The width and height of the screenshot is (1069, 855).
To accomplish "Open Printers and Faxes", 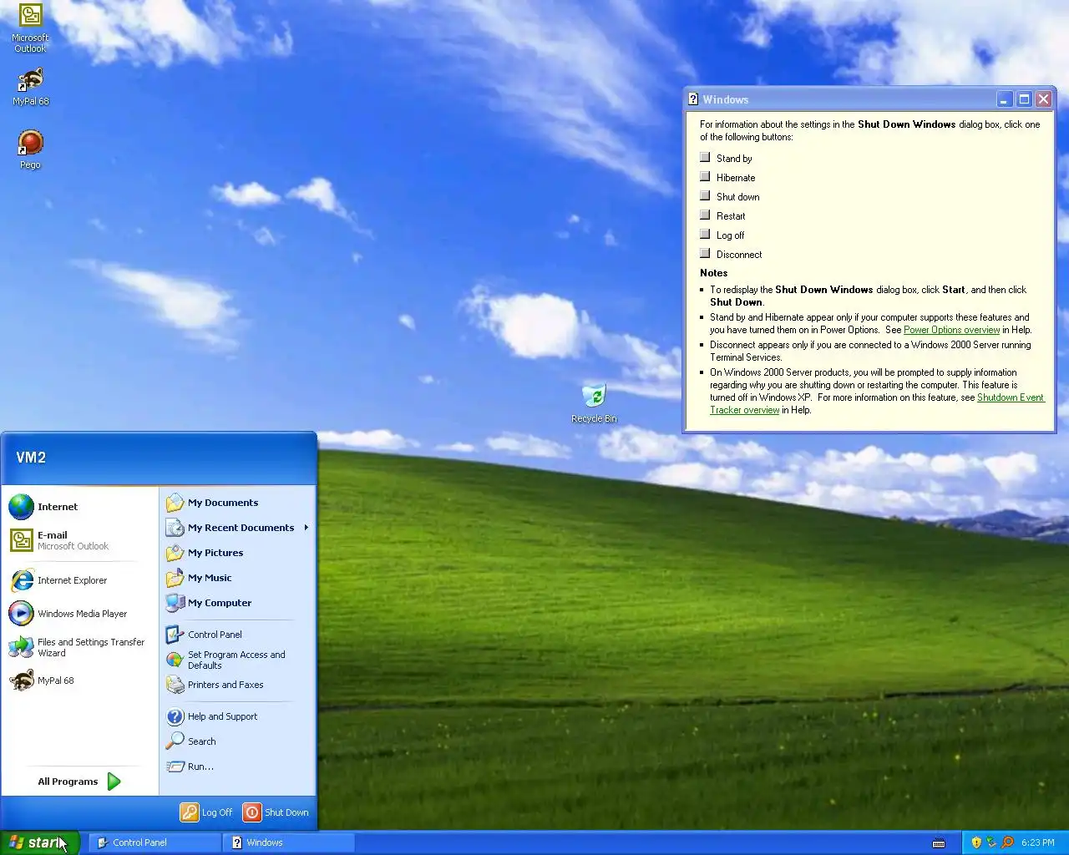I will point(237,685).
